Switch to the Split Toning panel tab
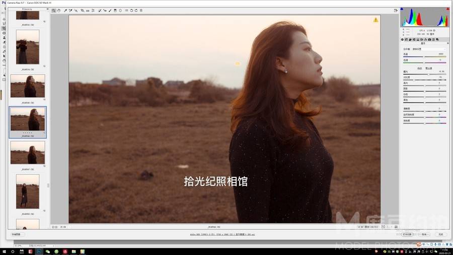 coord(418,40)
